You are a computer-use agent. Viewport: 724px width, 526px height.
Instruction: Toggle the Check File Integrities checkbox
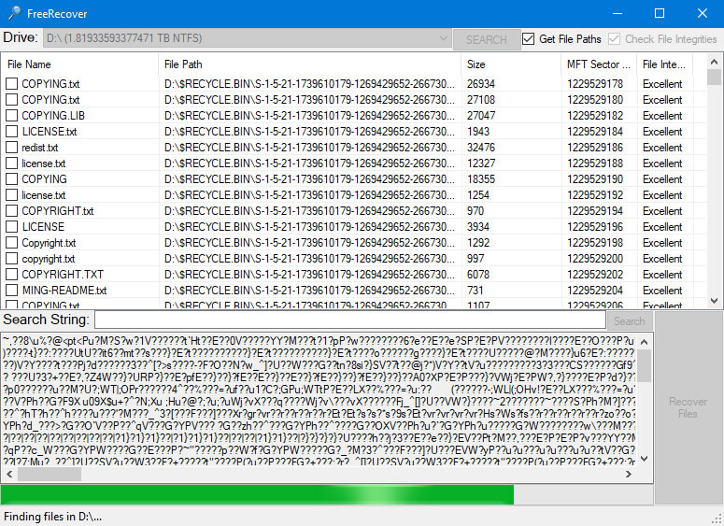coord(614,39)
